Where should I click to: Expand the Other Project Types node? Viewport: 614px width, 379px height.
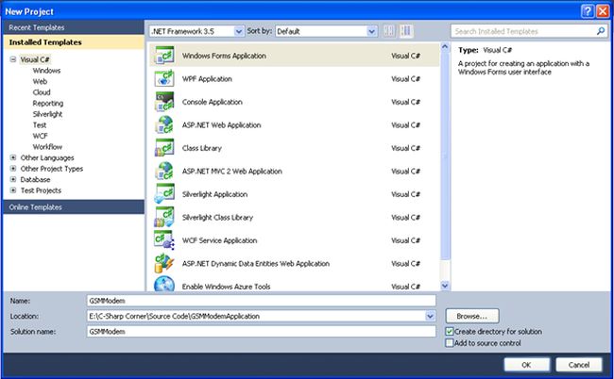pyautogui.click(x=13, y=169)
